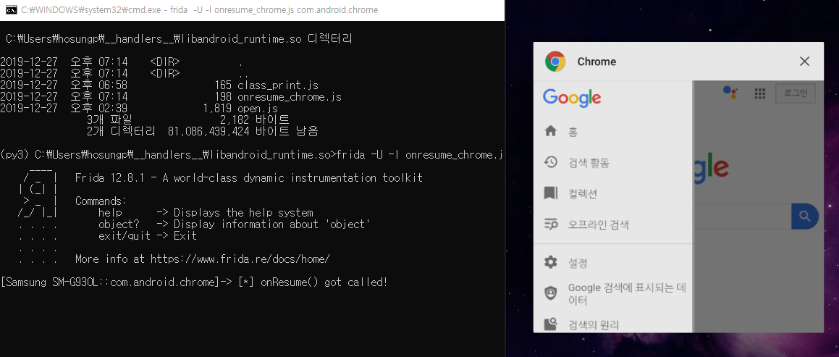Screen dimensions: 839x357
Task: Click the Chrome logo icon in popup header
Action: click(x=555, y=62)
